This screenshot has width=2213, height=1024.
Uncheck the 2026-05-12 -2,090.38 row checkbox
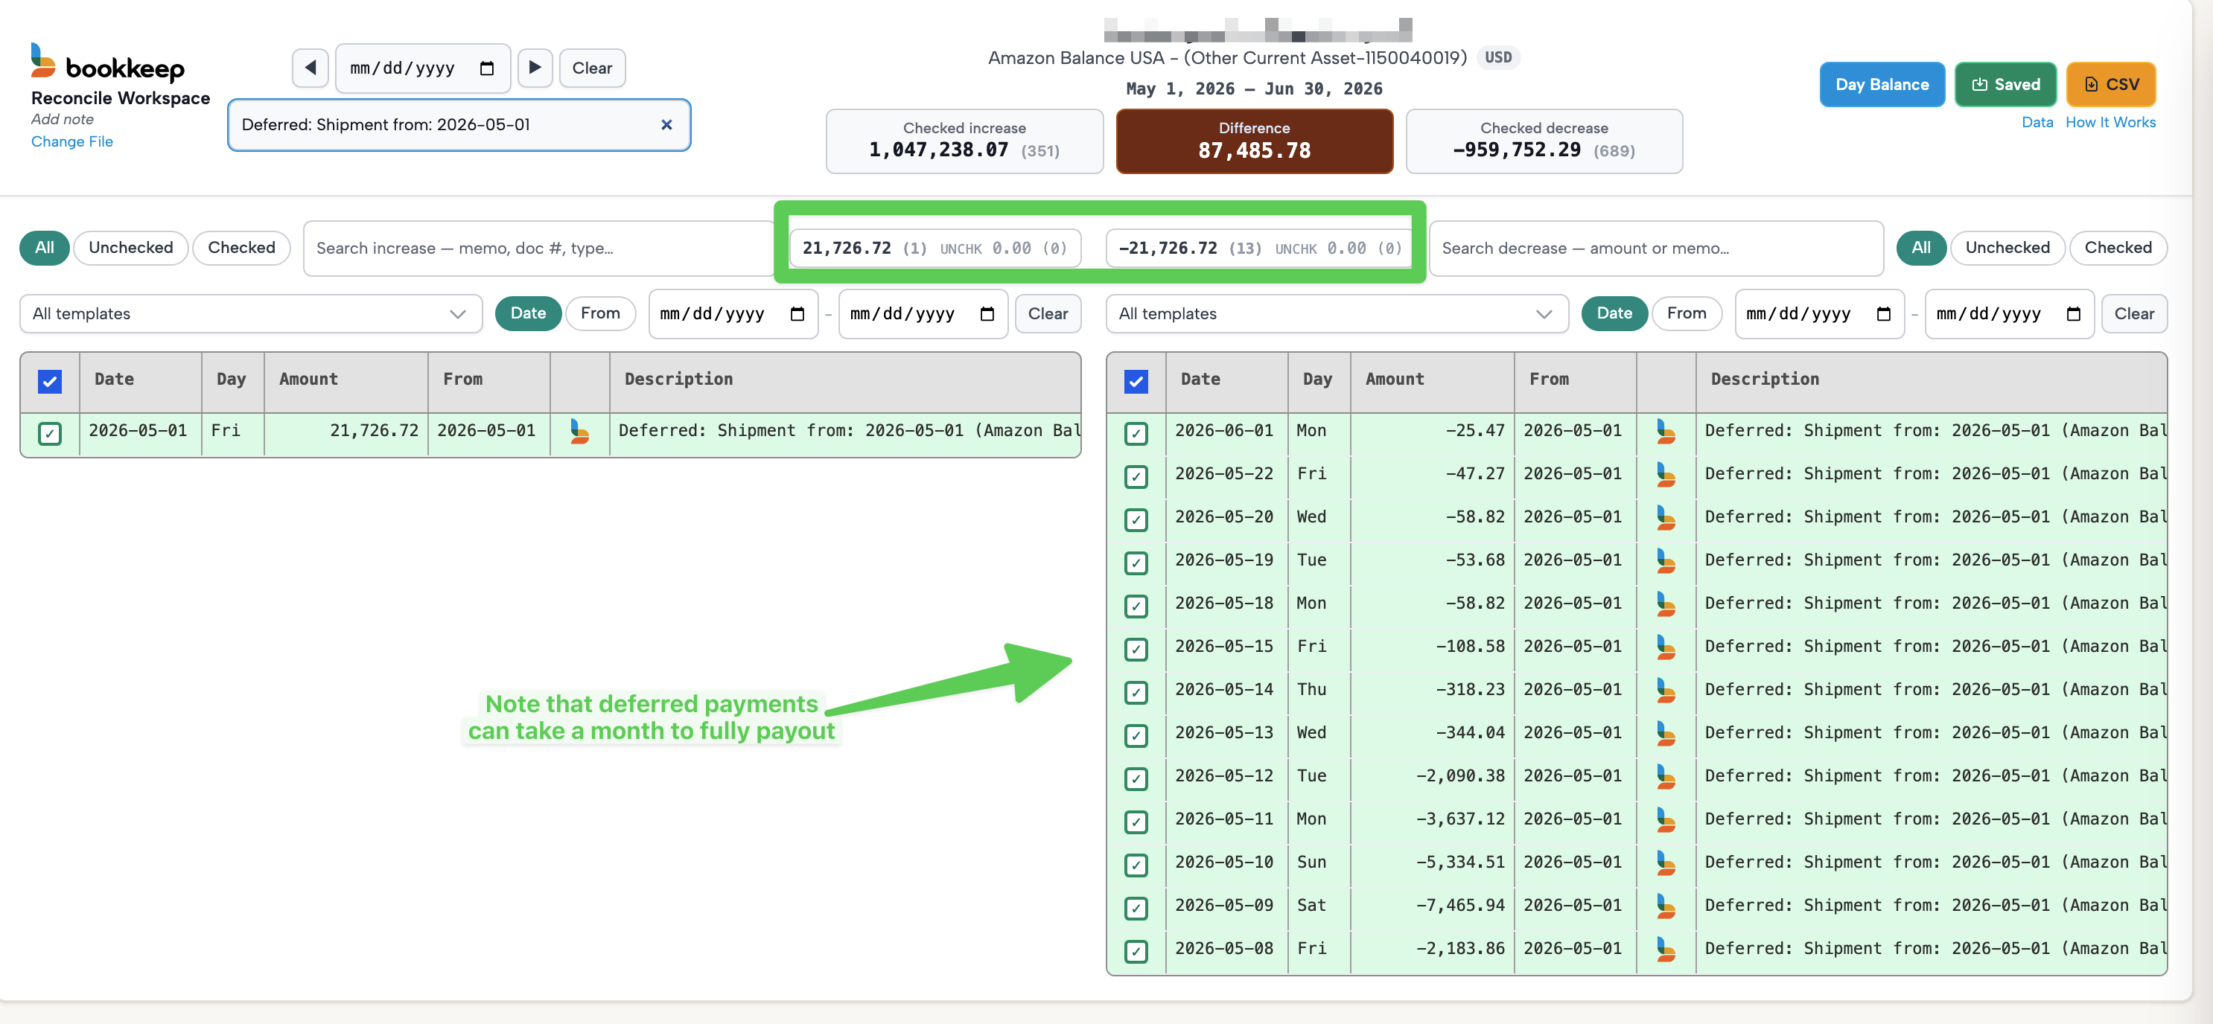pos(1136,778)
